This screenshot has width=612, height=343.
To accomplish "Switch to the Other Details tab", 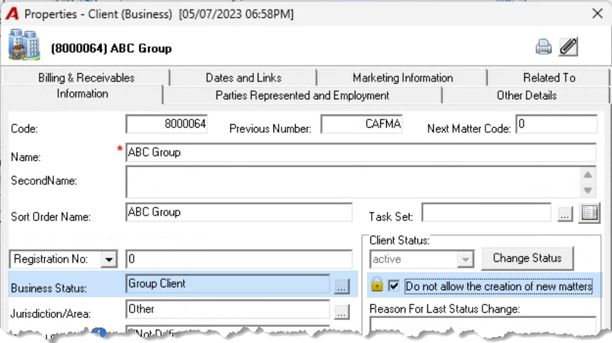I will (527, 95).
